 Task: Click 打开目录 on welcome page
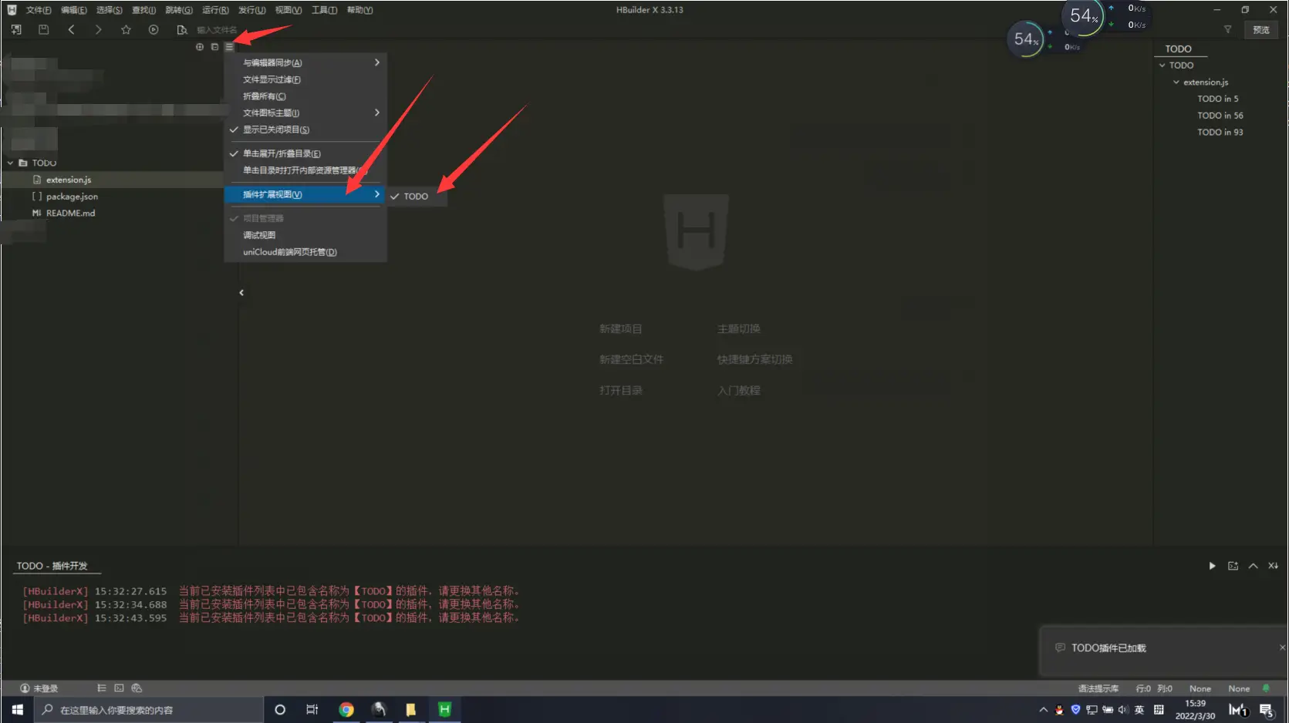click(x=621, y=391)
